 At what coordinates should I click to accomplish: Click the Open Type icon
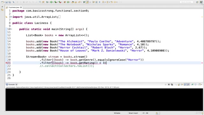coord(73,2)
